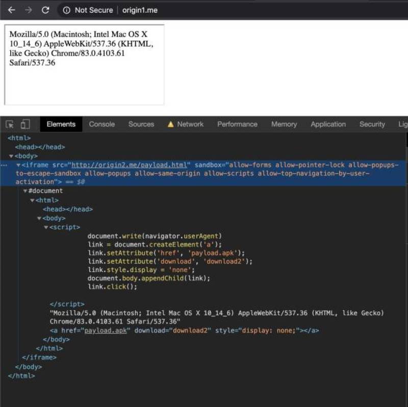The image size is (408, 407).
Task: Reload the page with the refresh icon
Action: point(45,10)
